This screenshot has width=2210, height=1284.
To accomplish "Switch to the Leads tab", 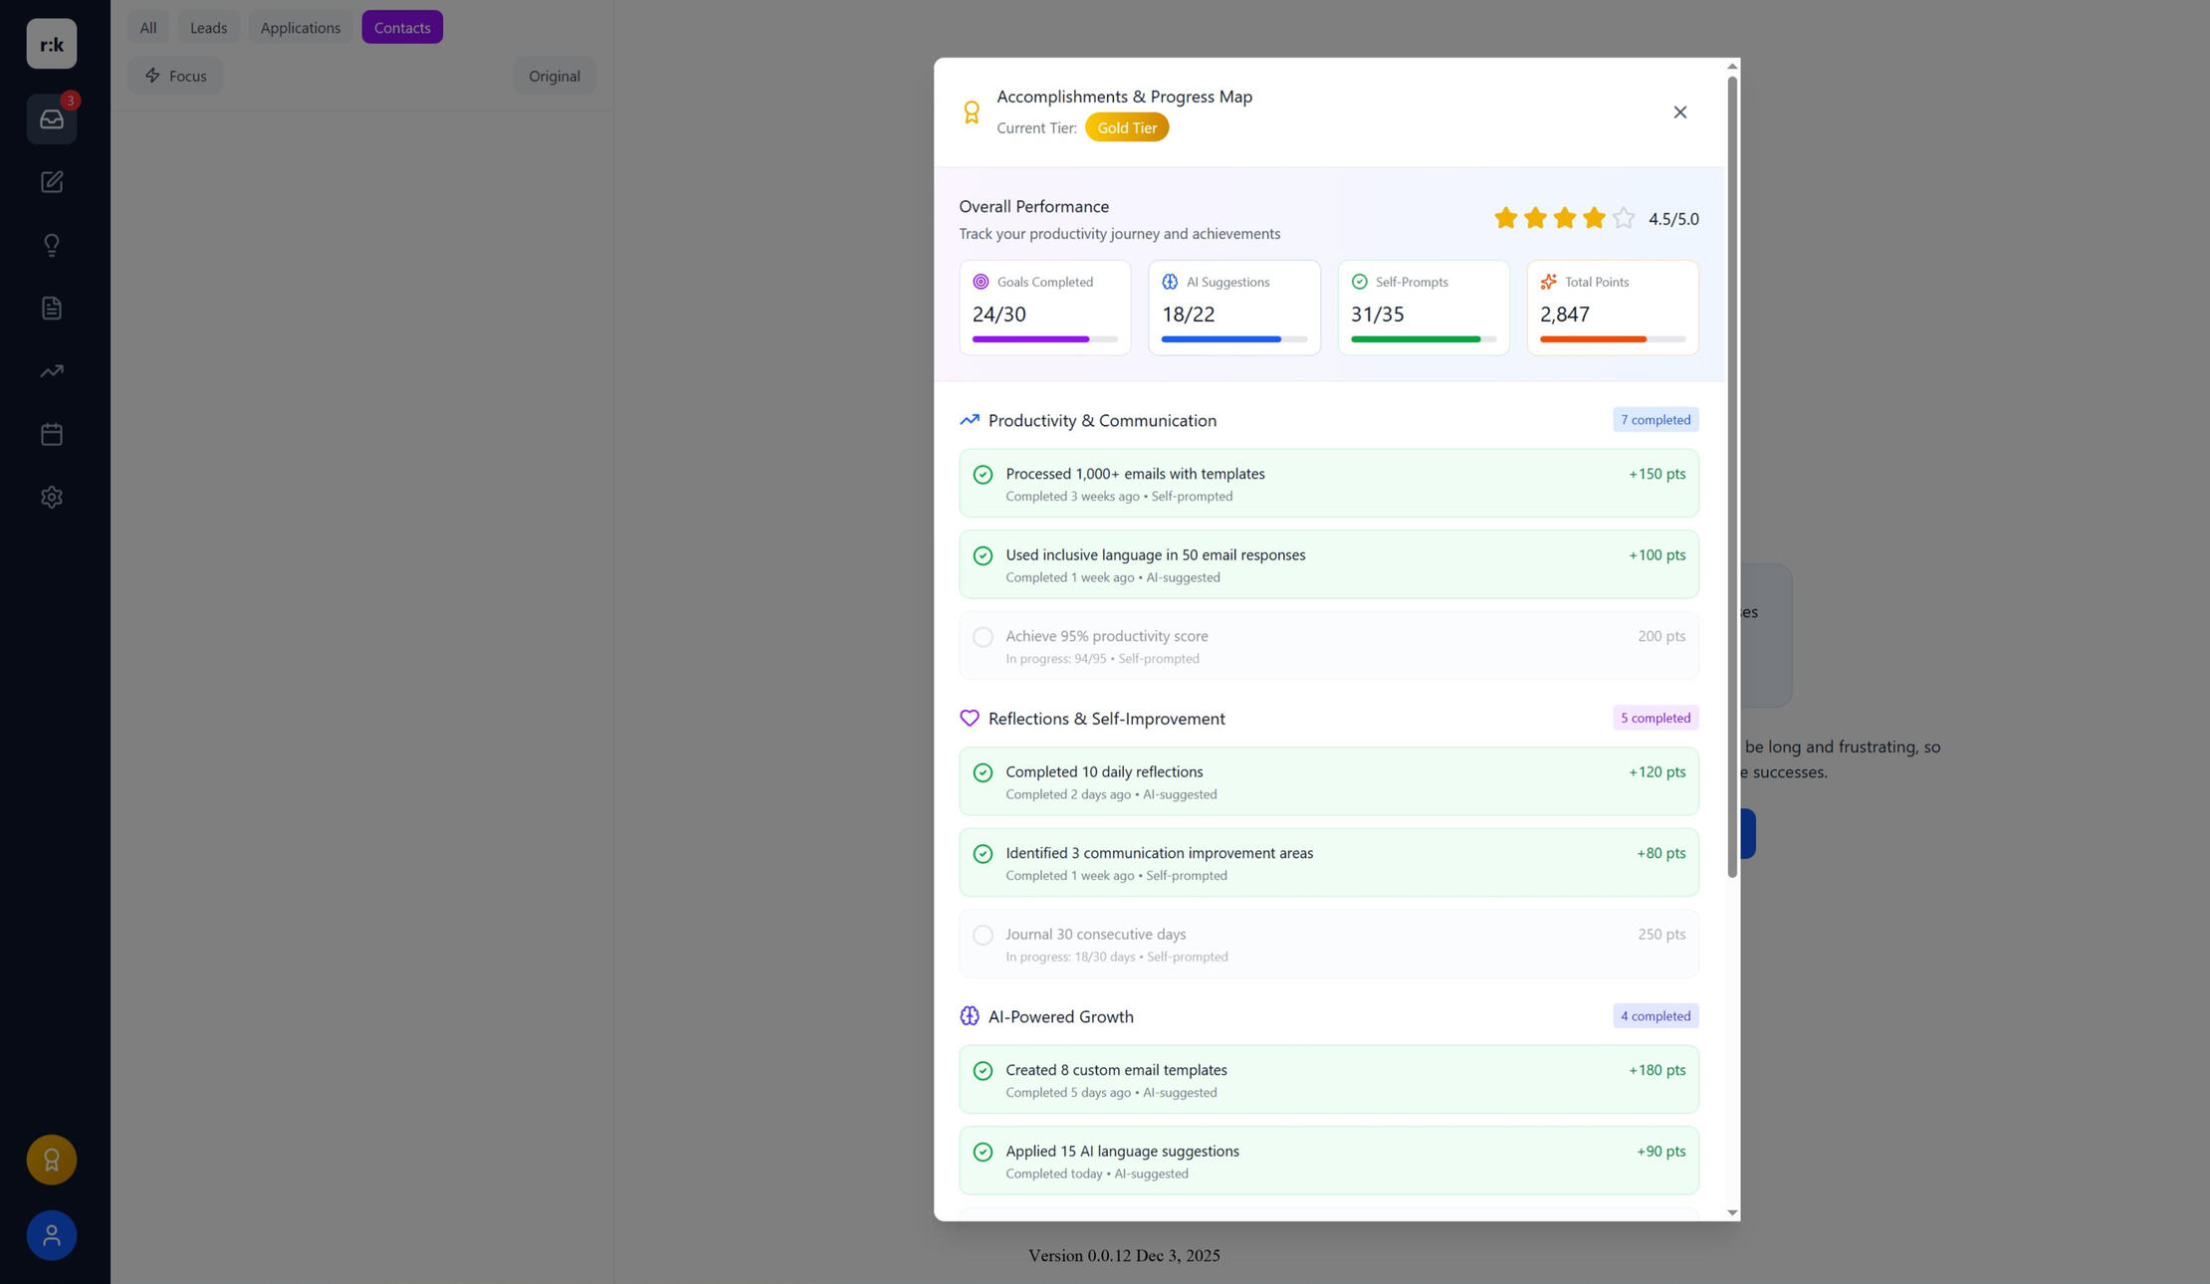I will click(x=208, y=28).
